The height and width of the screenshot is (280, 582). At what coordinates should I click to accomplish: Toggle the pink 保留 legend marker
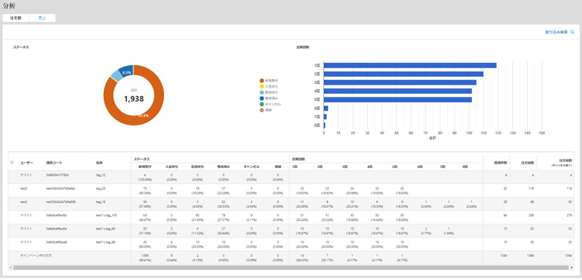261,110
